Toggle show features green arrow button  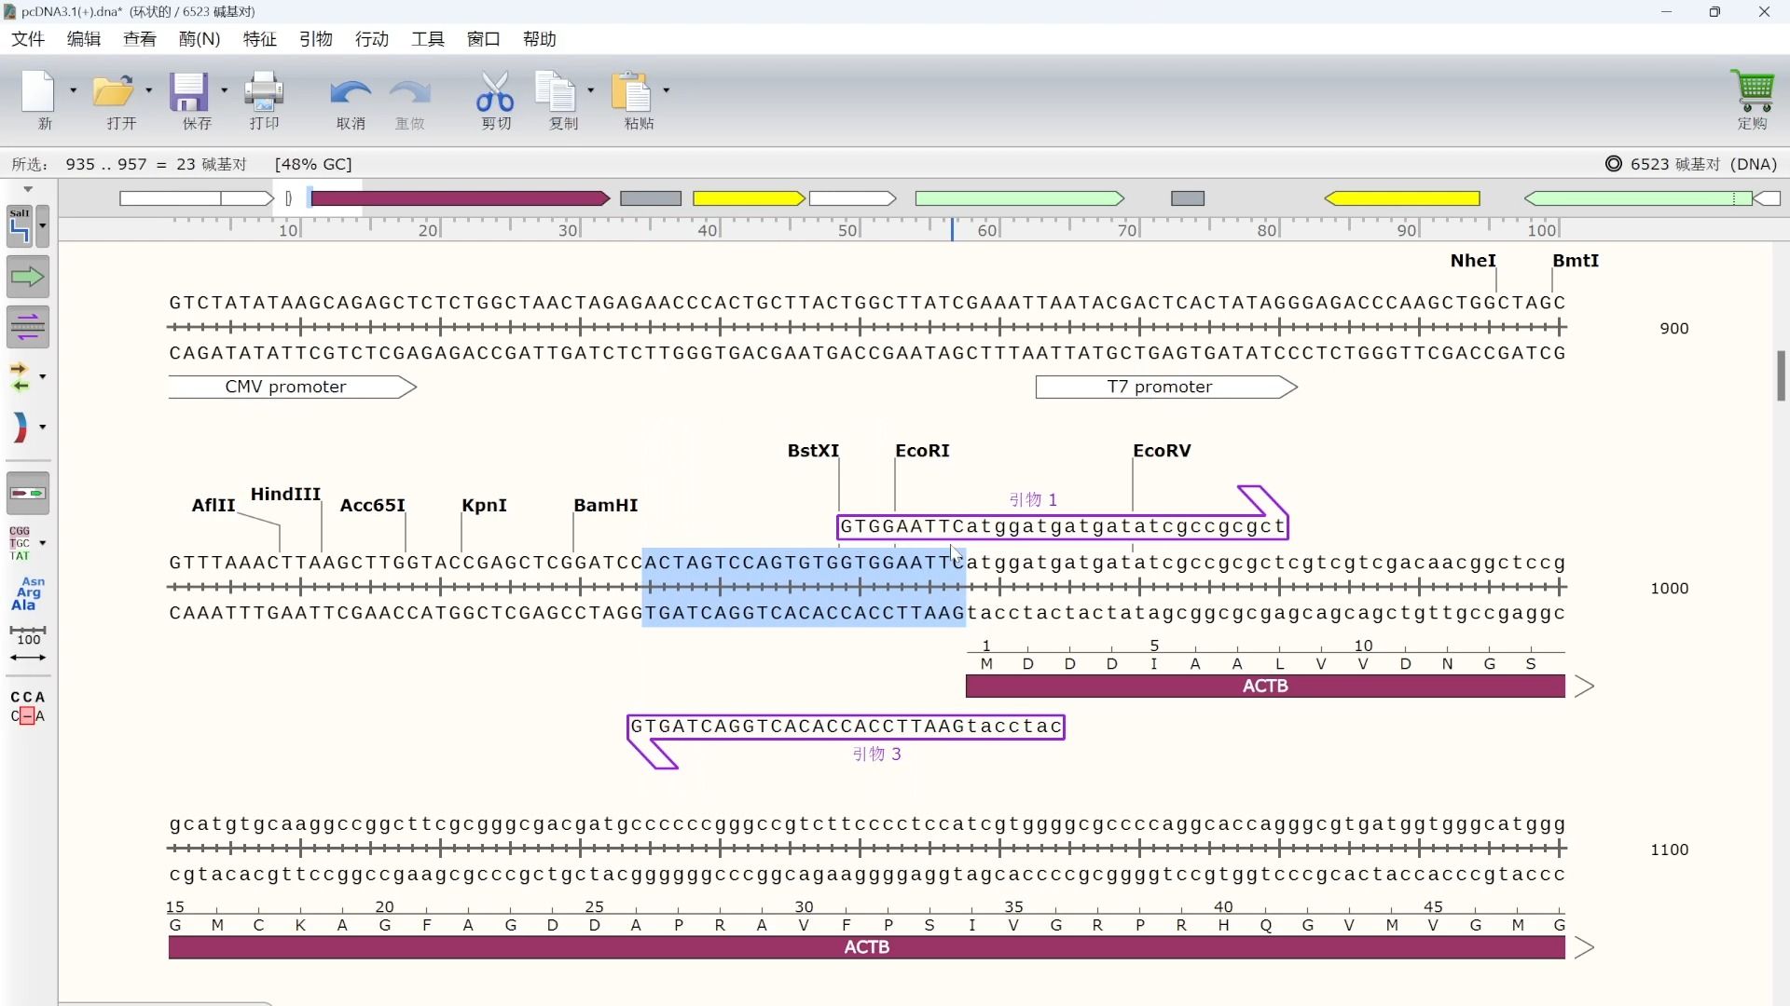28,277
